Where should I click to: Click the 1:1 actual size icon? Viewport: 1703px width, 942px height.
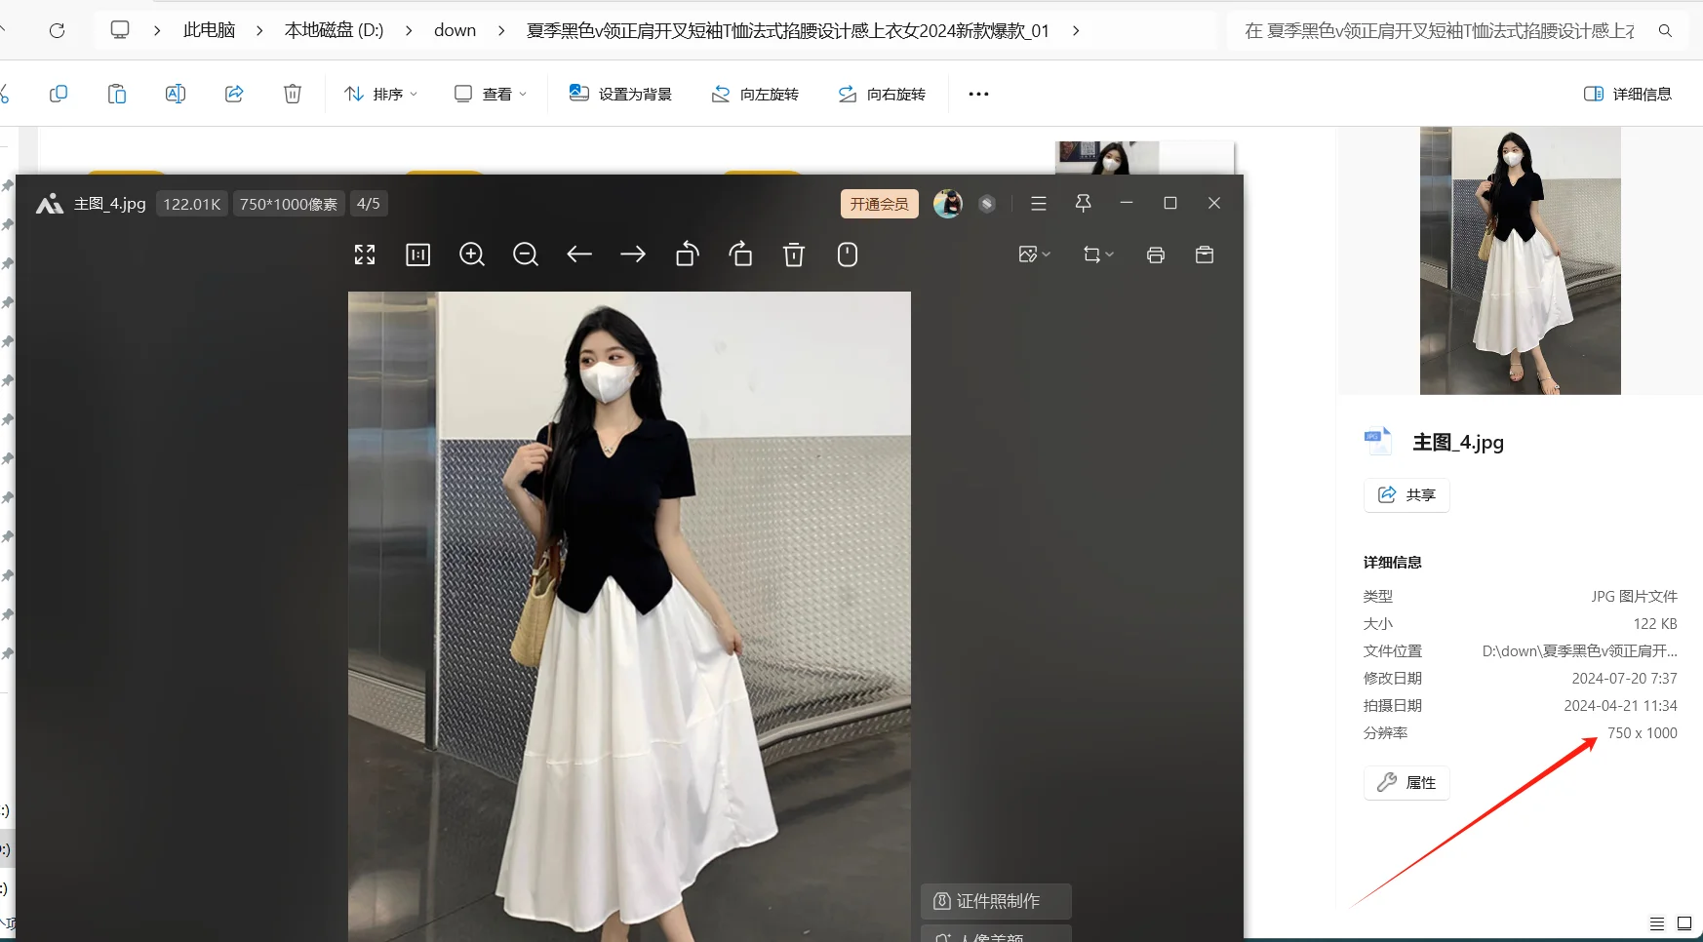(x=417, y=255)
